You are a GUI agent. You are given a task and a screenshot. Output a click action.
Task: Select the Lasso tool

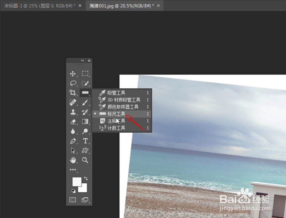pos(73,83)
